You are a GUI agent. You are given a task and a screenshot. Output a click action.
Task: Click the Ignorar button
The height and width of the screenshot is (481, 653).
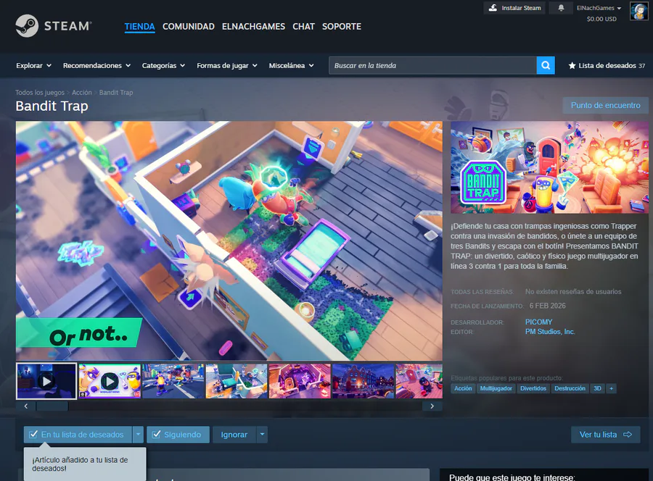(234, 435)
